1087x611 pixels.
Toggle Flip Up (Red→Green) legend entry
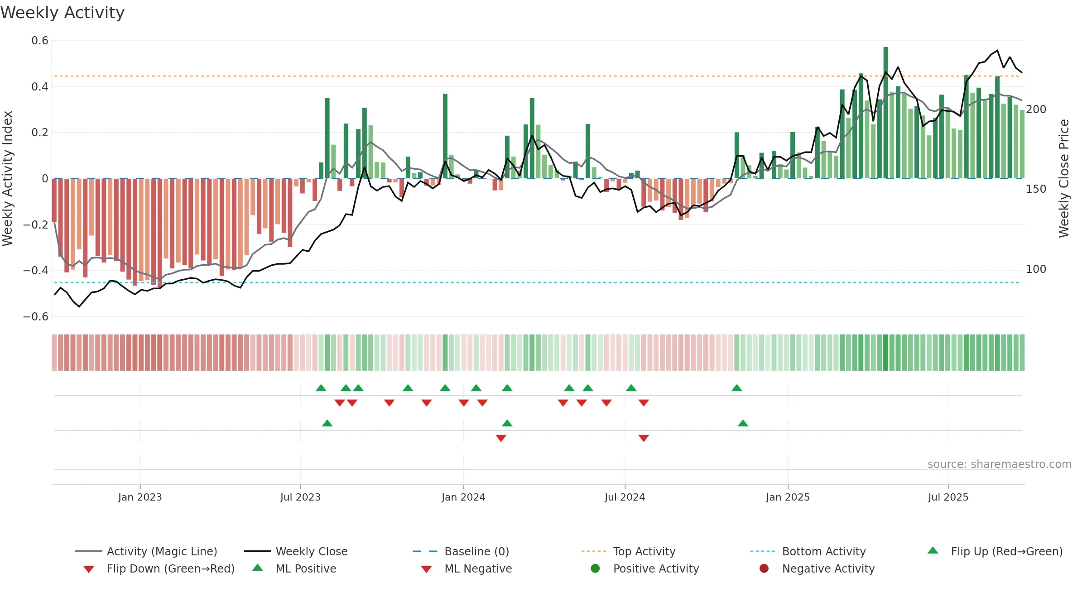[x=995, y=551]
